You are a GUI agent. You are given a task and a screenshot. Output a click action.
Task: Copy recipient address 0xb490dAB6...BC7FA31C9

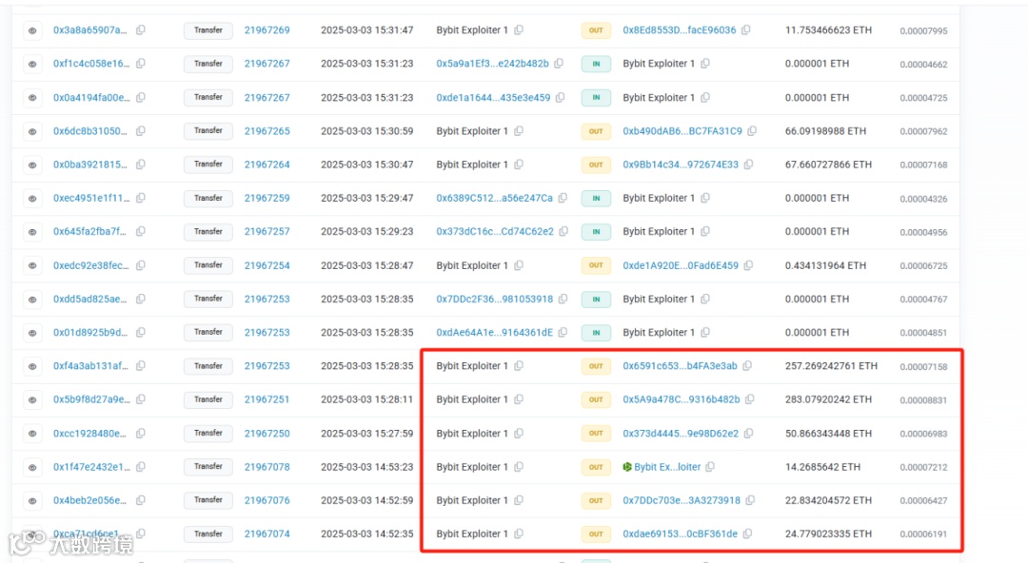(x=752, y=131)
